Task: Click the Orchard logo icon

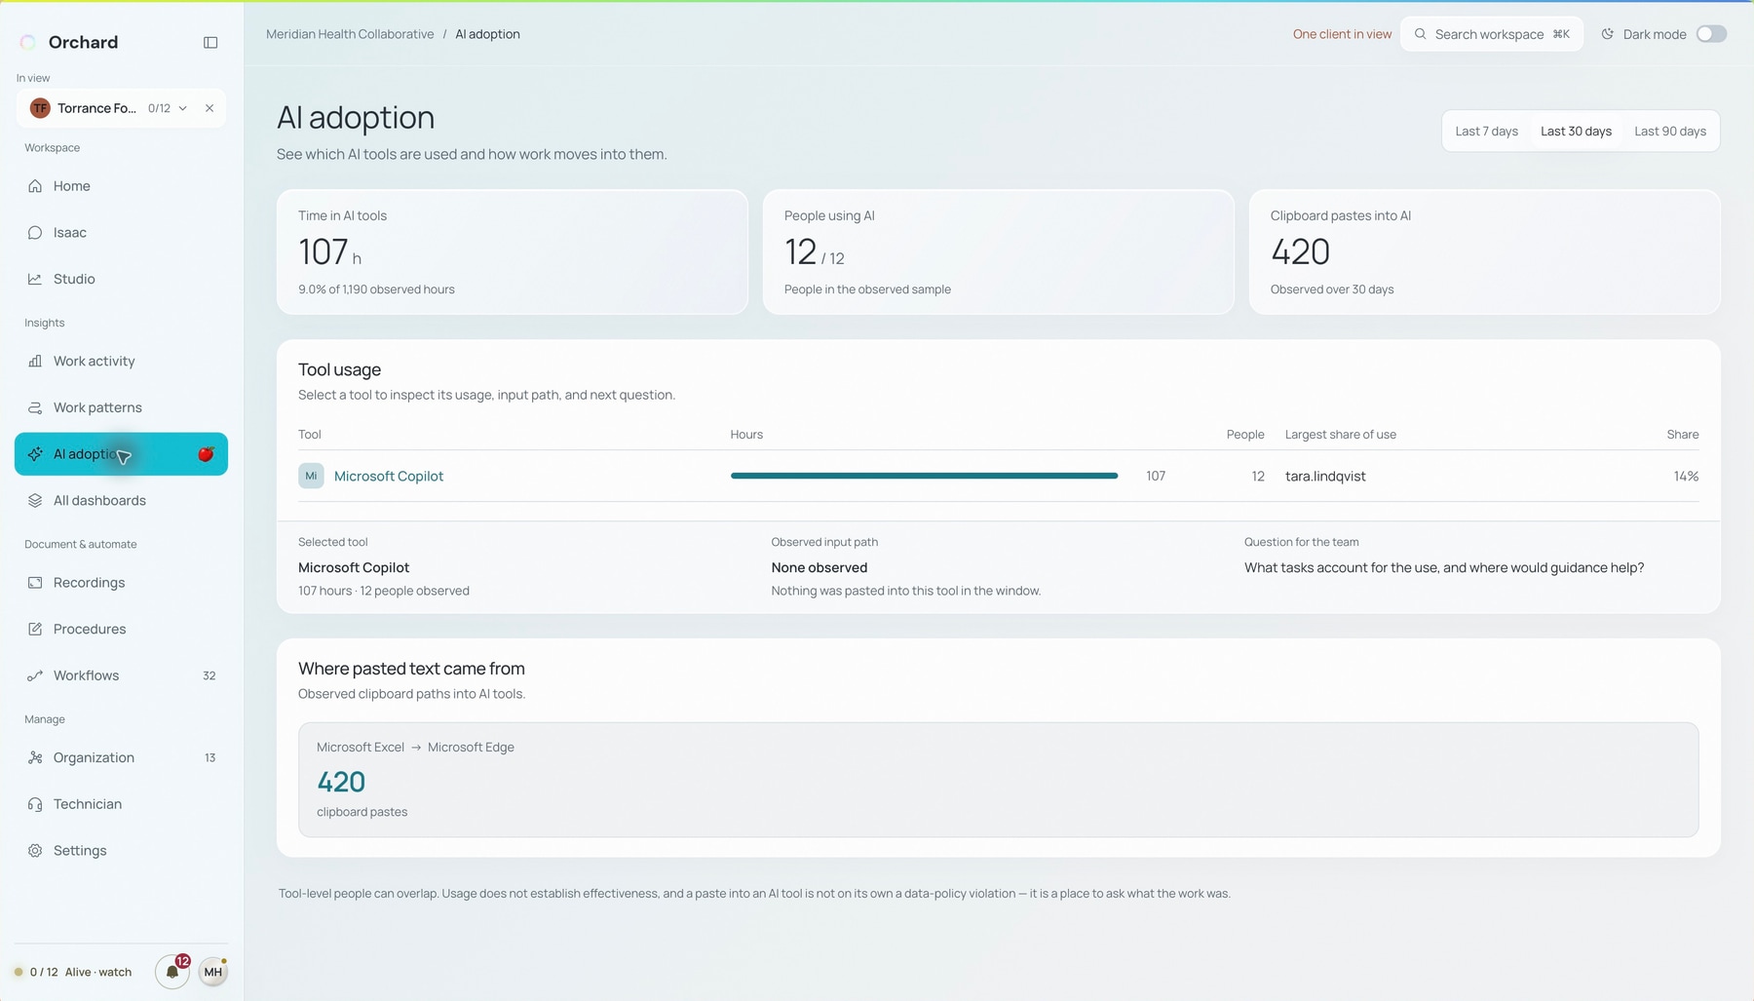Action: pyautogui.click(x=28, y=42)
